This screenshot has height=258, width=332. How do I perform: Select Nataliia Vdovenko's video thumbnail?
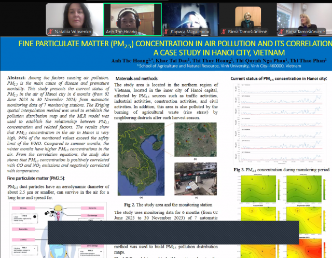[74, 19]
